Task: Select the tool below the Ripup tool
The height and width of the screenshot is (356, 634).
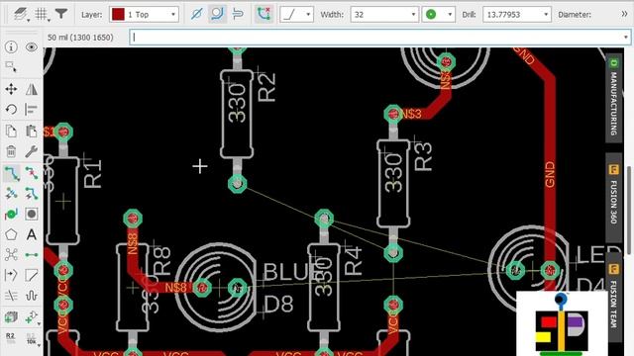Action: point(31,194)
